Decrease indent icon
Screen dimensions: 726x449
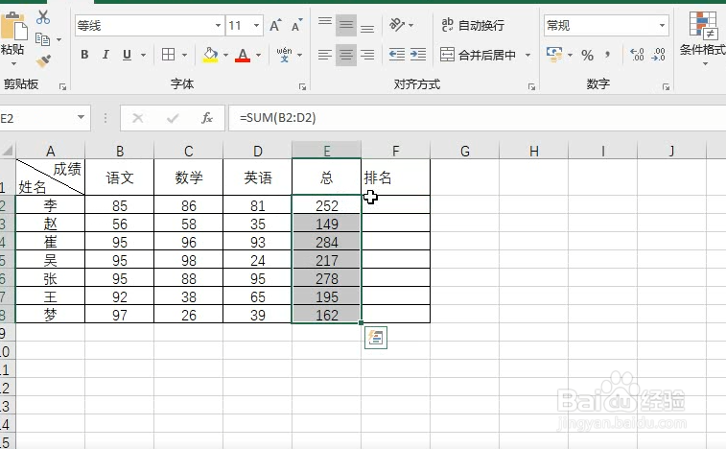click(x=397, y=55)
